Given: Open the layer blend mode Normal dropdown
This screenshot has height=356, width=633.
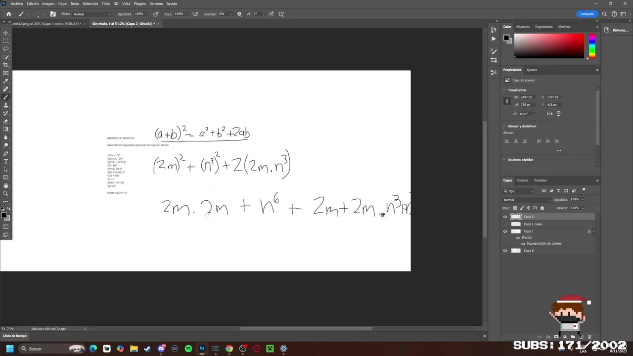Looking at the screenshot, I should tap(527, 200).
